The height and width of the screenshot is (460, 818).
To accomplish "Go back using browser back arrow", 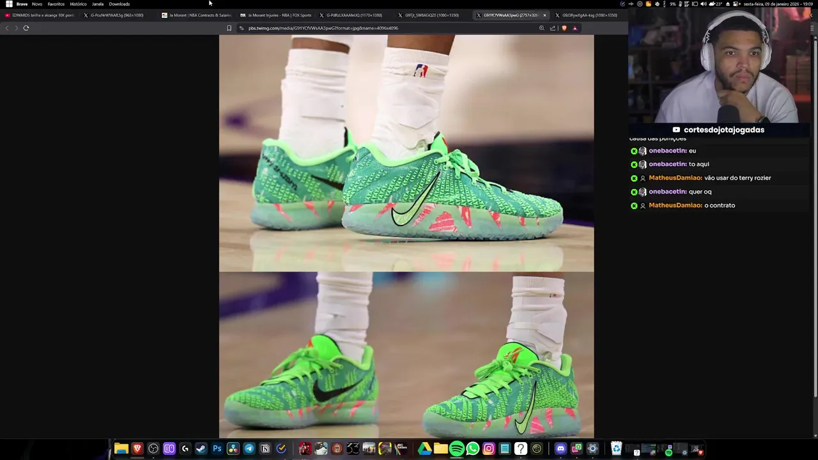I will (7, 28).
